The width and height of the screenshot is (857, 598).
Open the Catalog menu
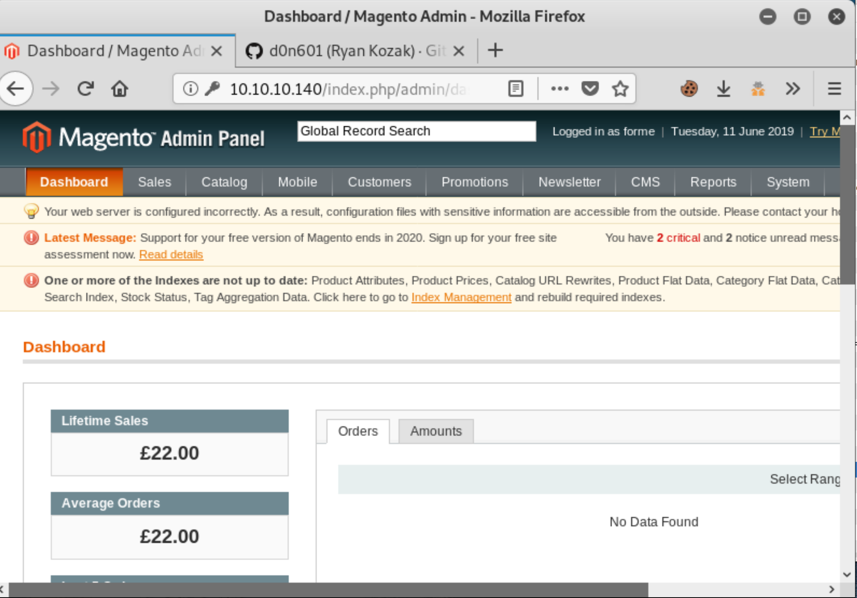[224, 182]
